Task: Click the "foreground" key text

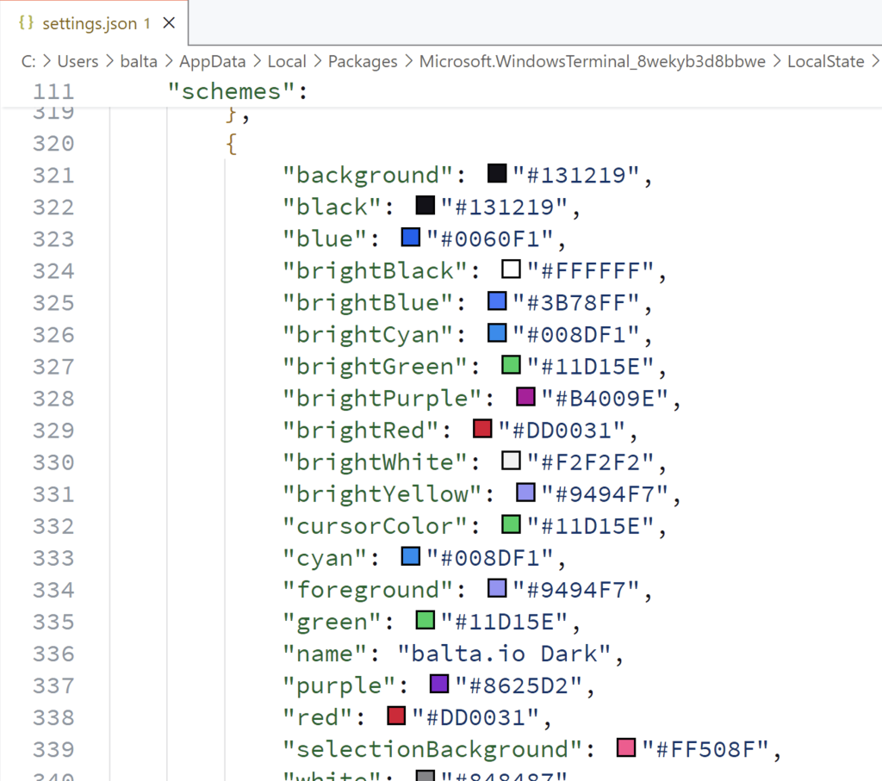Action: coord(367,590)
